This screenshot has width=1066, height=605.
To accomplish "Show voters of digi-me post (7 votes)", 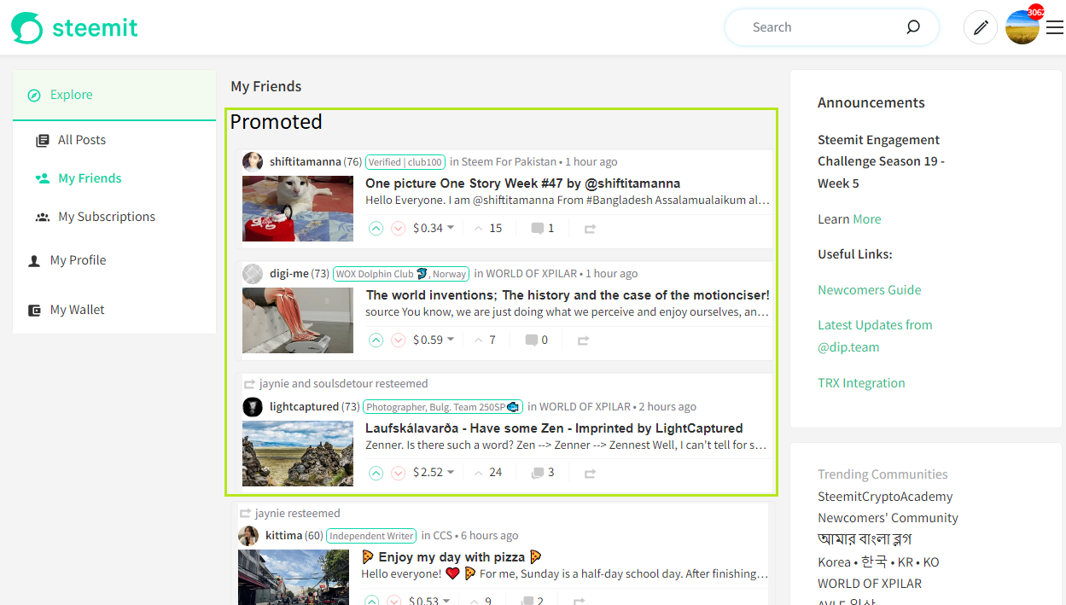I will click(x=484, y=340).
